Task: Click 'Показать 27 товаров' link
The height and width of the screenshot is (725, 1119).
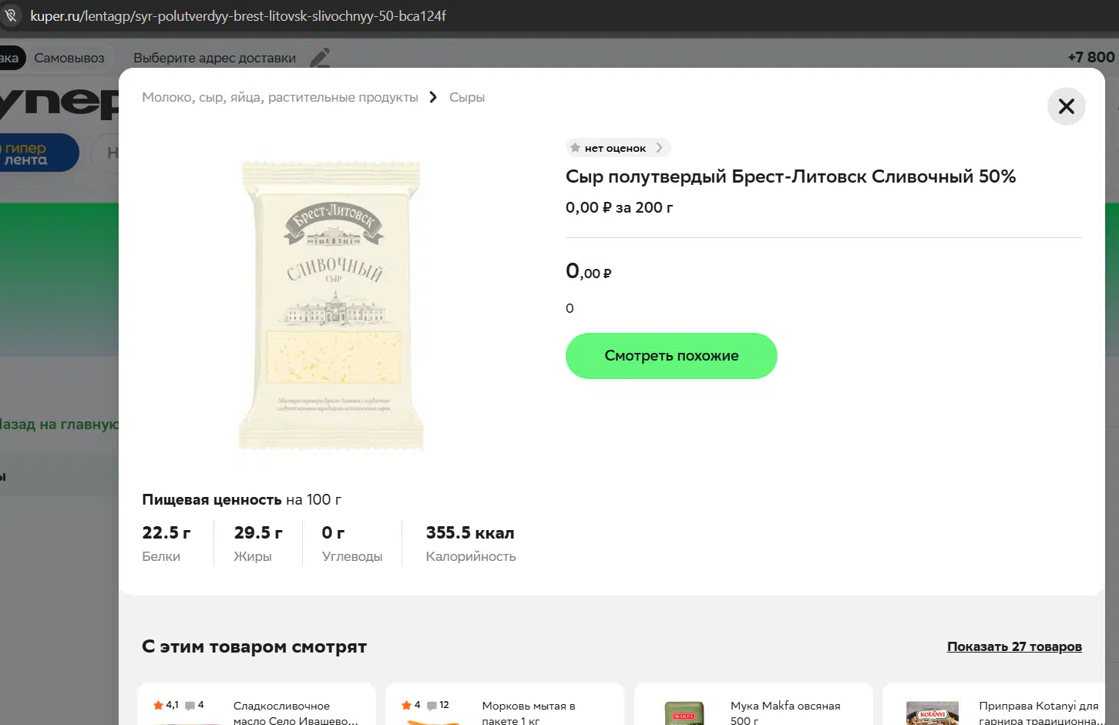Action: (x=1014, y=646)
